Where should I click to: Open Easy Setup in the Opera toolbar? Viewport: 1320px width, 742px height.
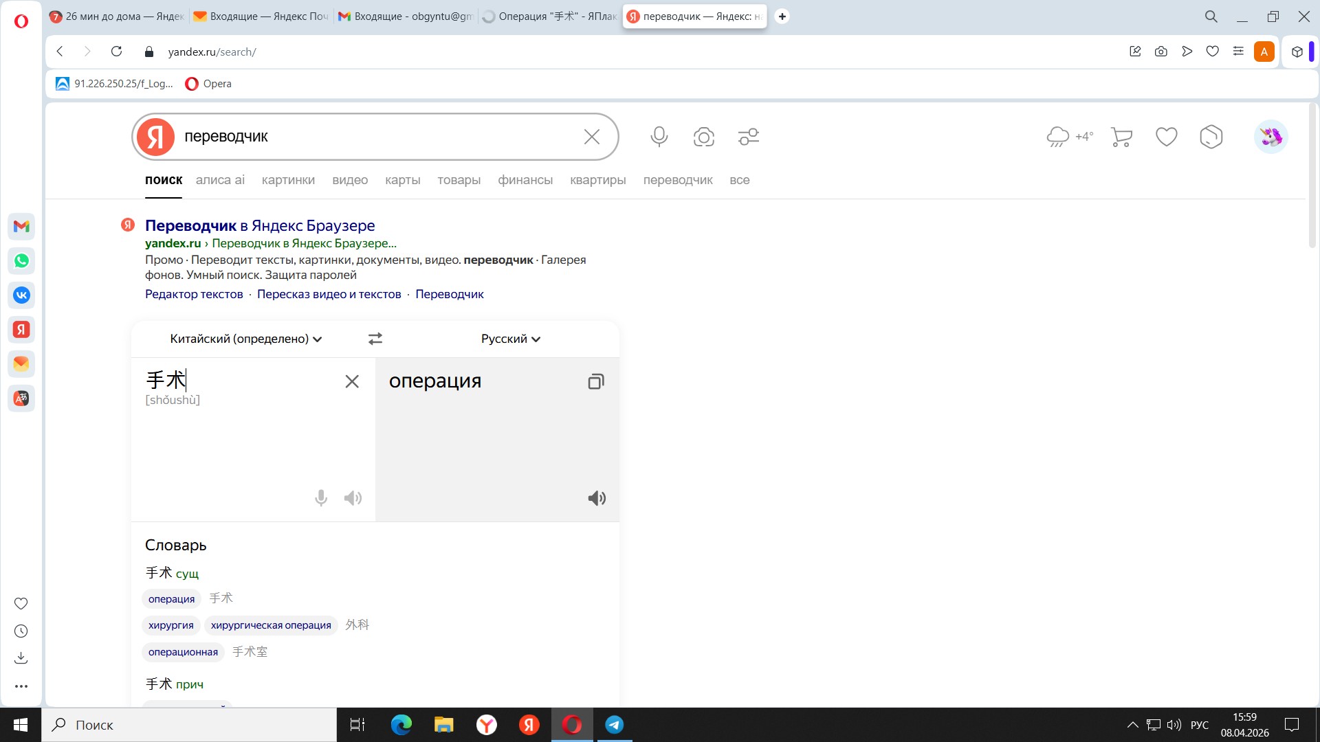click(1237, 52)
